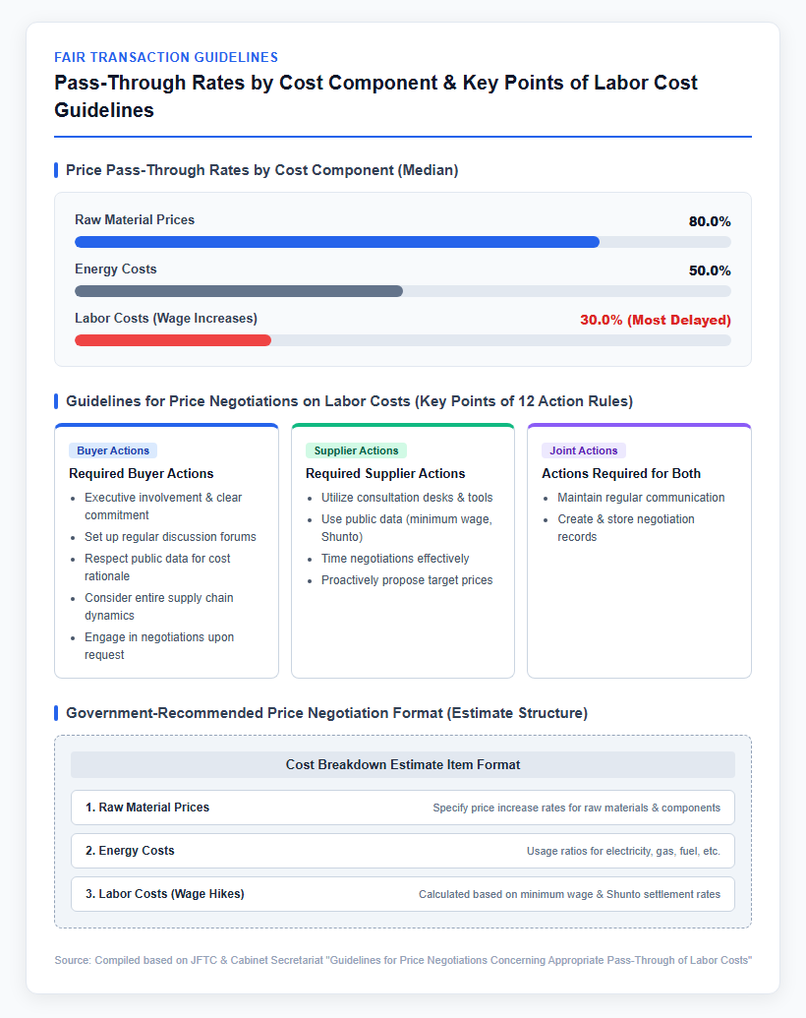
Task: Select the '1. Raw Material Prices' row
Action: [x=402, y=808]
